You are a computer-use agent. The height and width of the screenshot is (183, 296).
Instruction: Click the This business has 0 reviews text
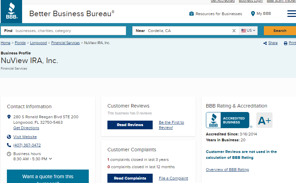point(130,113)
